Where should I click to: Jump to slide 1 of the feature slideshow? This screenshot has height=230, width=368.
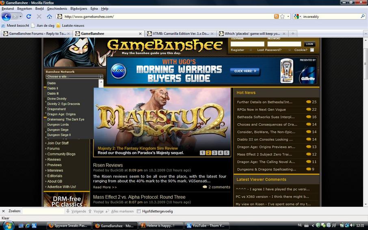coord(202,153)
